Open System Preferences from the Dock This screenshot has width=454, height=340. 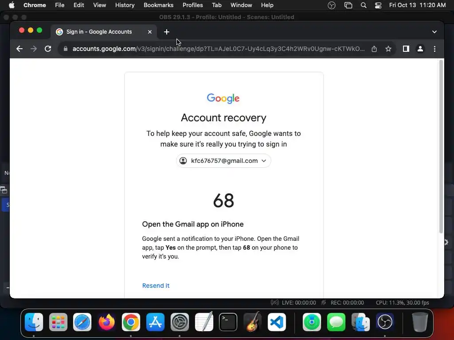coord(180,322)
